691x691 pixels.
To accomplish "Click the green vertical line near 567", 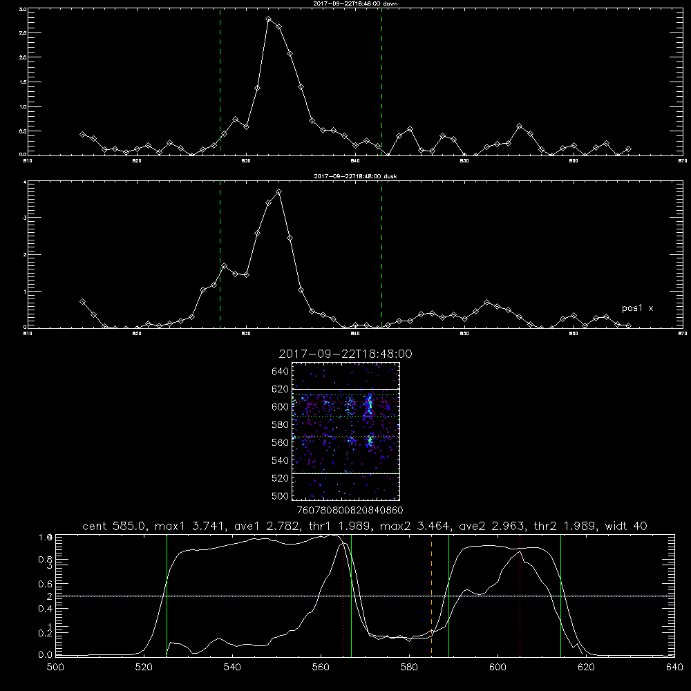I will tap(351, 596).
